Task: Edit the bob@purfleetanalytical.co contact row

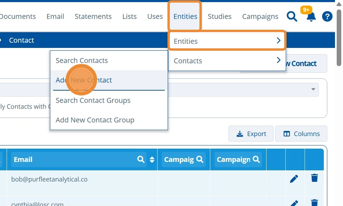Action: coord(294,179)
